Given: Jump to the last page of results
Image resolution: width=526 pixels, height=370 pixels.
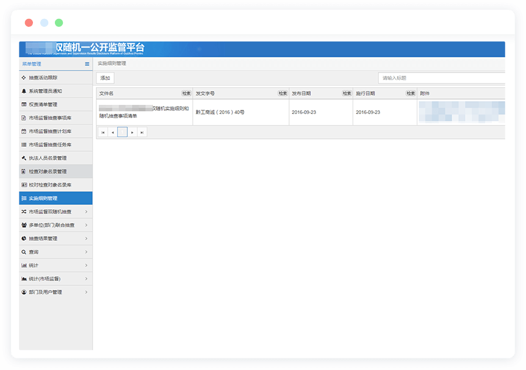Looking at the screenshot, I should click(x=142, y=132).
